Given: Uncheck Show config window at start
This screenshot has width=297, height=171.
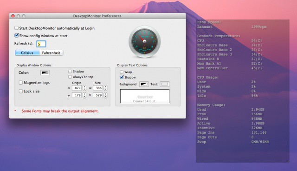Looking at the screenshot, I should click(x=17, y=35).
